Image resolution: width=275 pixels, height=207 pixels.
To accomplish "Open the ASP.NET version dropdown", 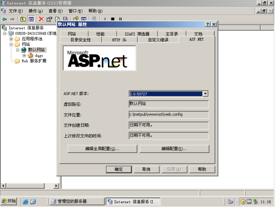I will 206,94.
